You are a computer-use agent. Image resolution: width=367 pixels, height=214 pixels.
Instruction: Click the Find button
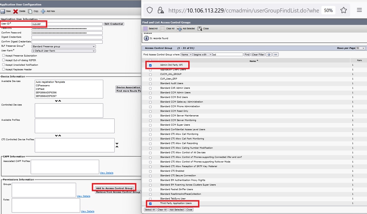tap(247, 54)
